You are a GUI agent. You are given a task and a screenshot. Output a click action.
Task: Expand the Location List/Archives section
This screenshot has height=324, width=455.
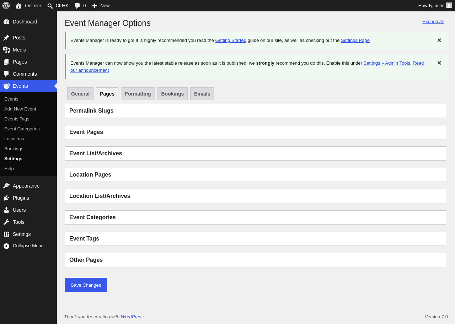click(255, 196)
